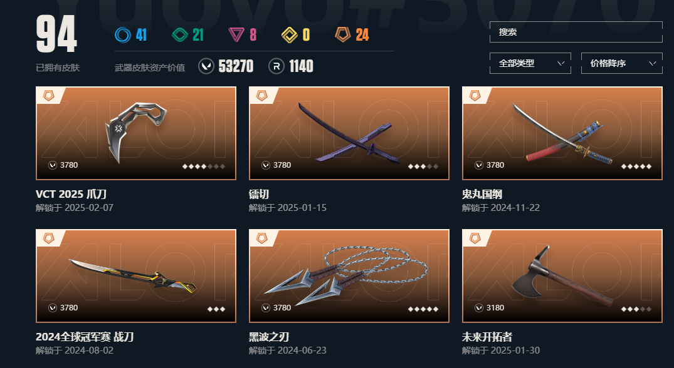Click the tier badge on the VCT 2025 爪刀 card

click(48, 95)
